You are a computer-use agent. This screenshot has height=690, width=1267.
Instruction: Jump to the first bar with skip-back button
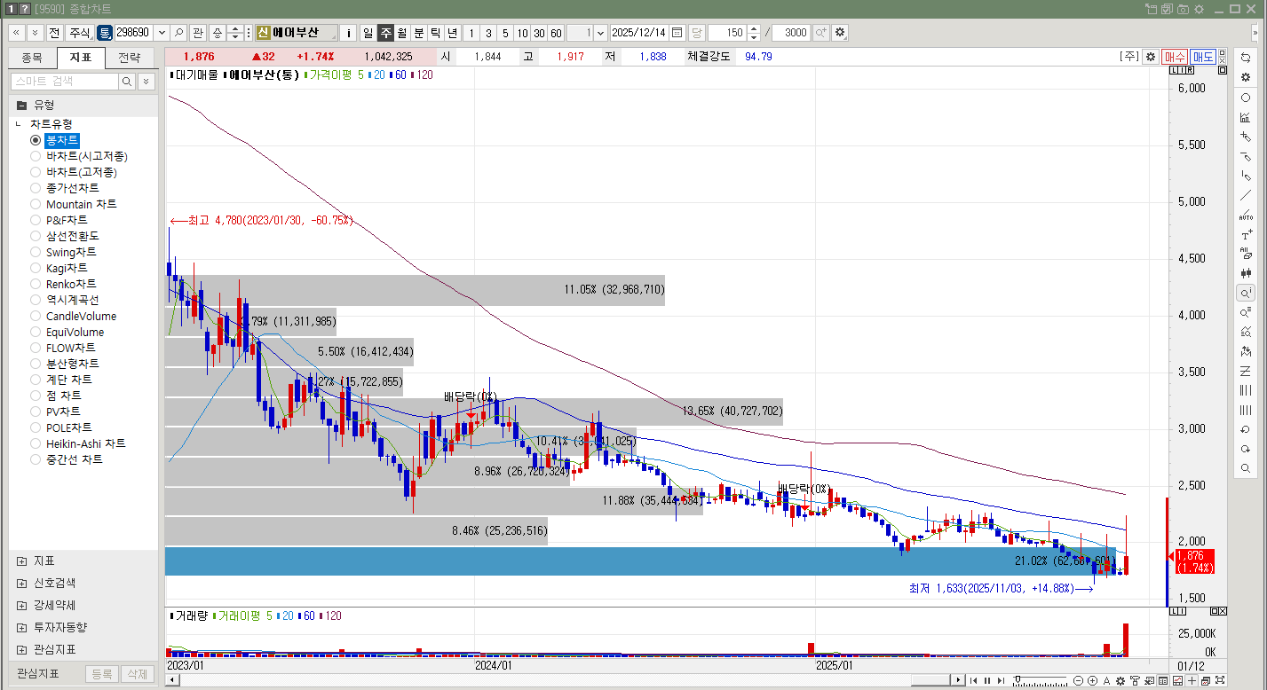(974, 680)
